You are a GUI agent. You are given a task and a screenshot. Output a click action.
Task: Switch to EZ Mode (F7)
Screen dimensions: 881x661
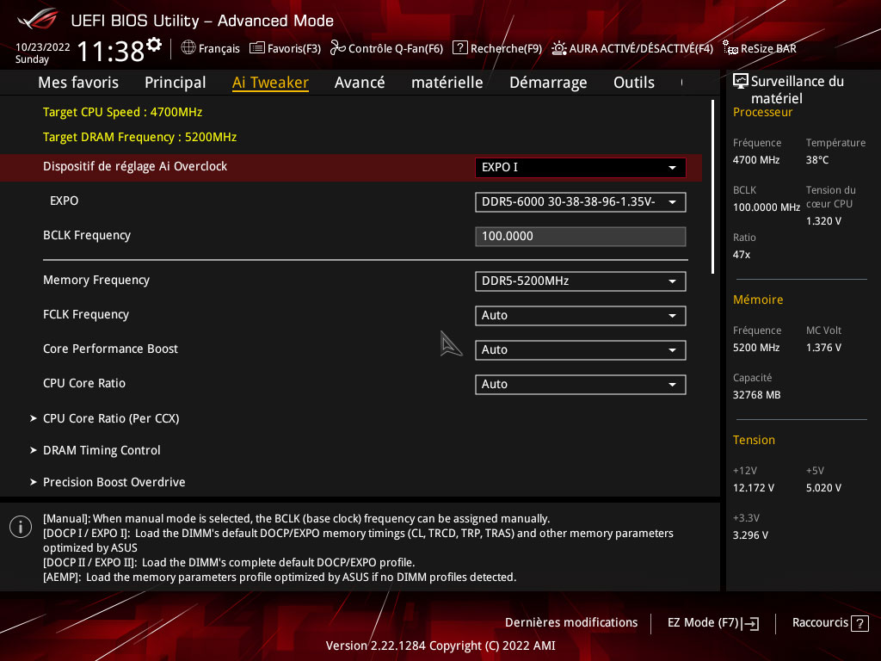pyautogui.click(x=713, y=623)
